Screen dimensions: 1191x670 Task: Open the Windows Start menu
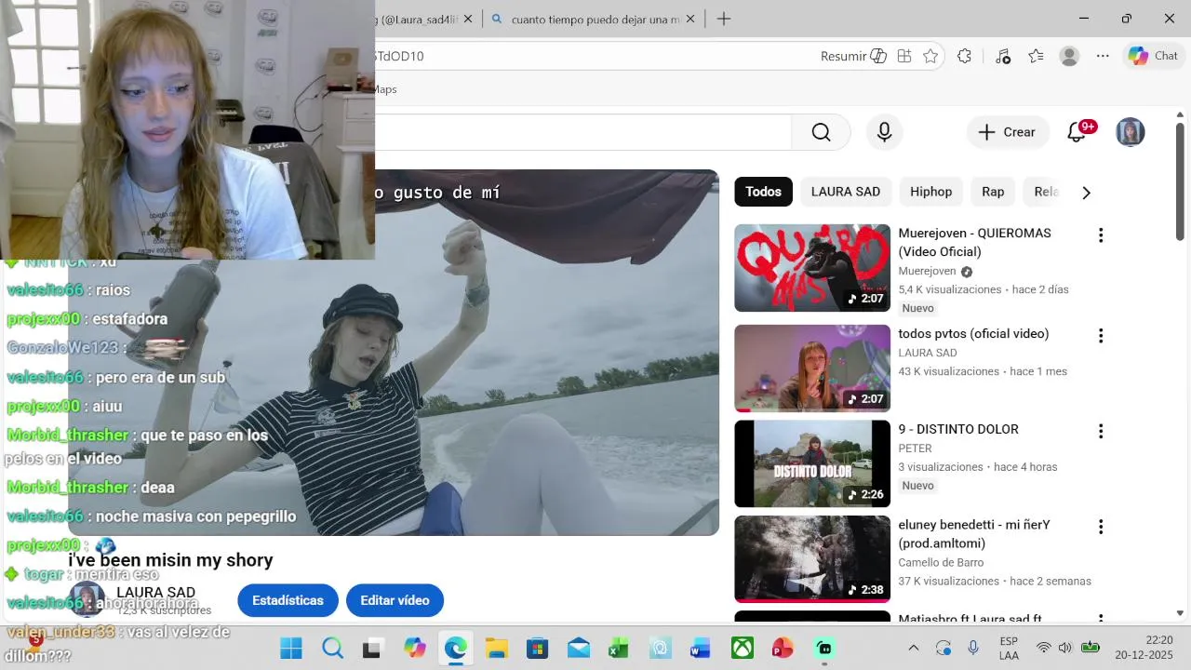(x=291, y=648)
